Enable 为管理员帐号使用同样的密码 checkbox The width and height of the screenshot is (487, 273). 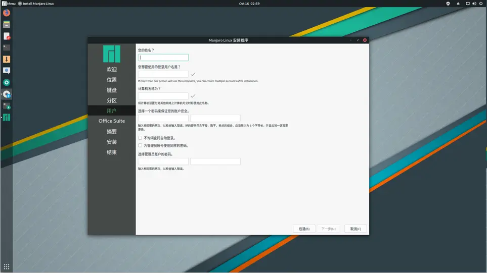click(140, 145)
